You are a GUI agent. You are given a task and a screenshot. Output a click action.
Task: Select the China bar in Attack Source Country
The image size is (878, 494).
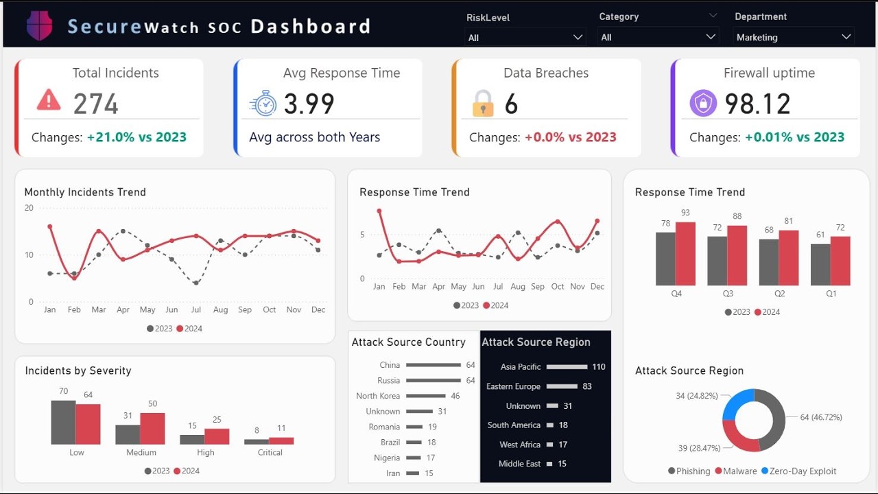(x=434, y=365)
